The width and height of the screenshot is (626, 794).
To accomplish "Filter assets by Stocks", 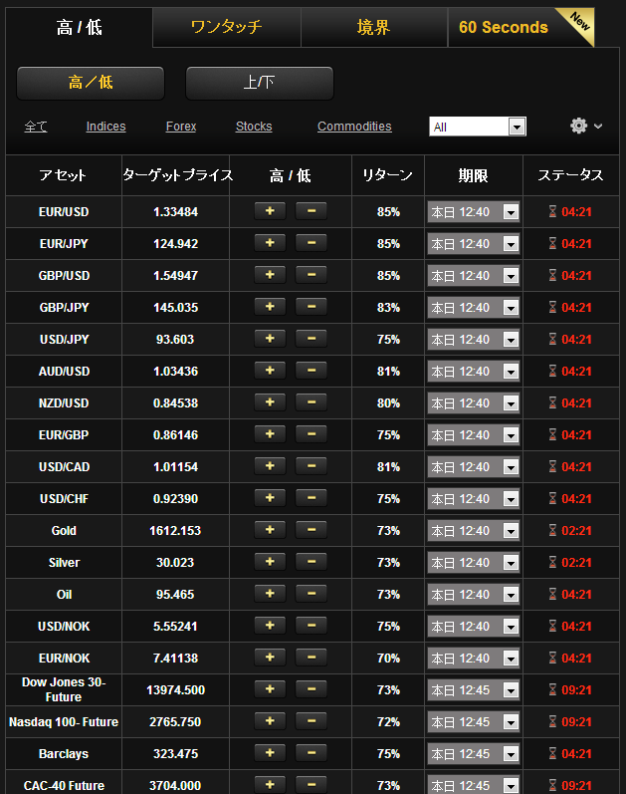I will tap(254, 127).
